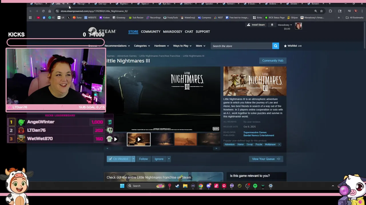This screenshot has height=205, width=366.
Task: Open the YouTube bookmark icon
Action: point(38,18)
